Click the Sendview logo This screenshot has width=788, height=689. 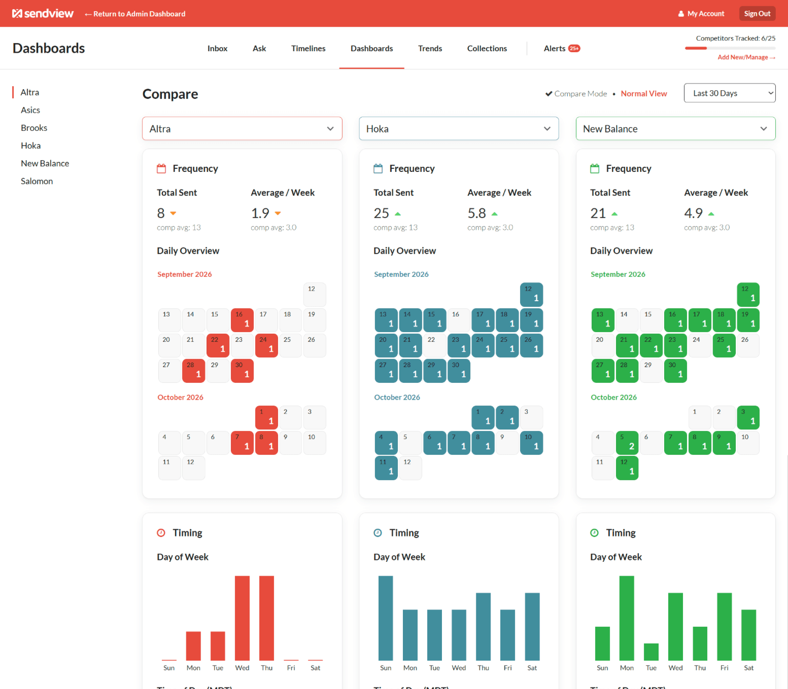pyautogui.click(x=42, y=14)
